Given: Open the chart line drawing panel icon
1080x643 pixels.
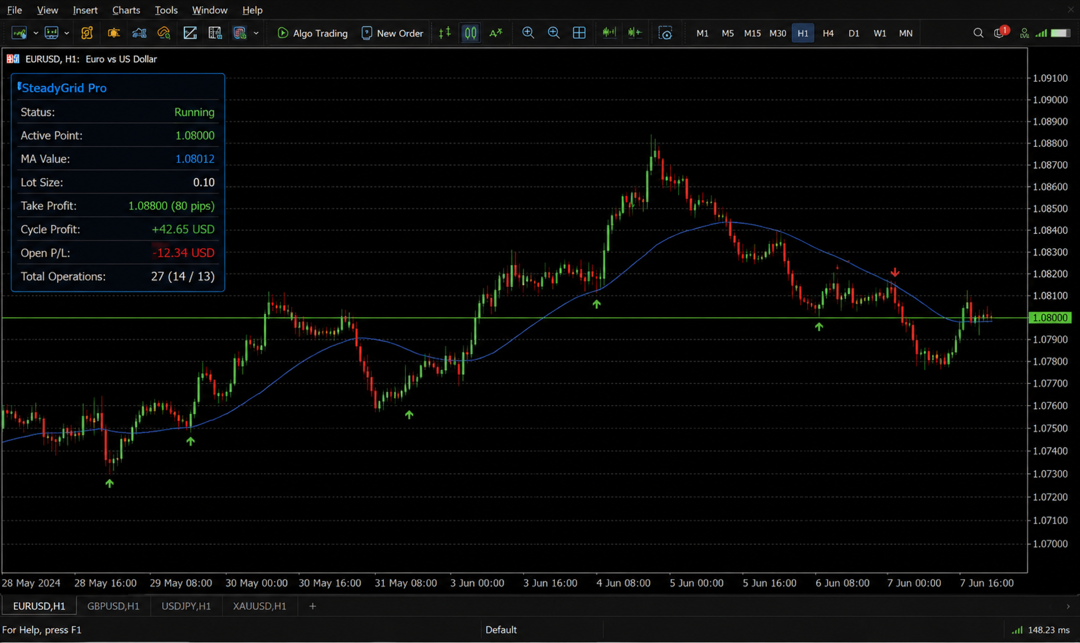Looking at the screenshot, I should point(190,33).
